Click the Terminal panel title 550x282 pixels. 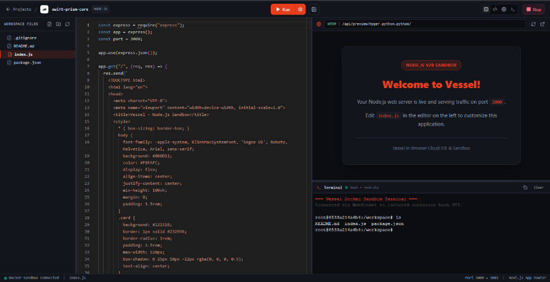pyautogui.click(x=333, y=187)
